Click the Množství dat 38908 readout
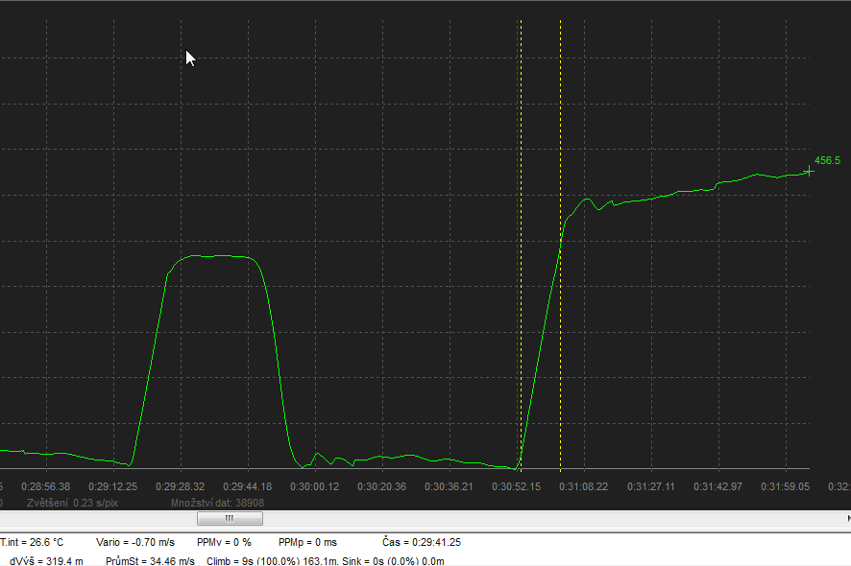The width and height of the screenshot is (851, 566). tap(217, 503)
